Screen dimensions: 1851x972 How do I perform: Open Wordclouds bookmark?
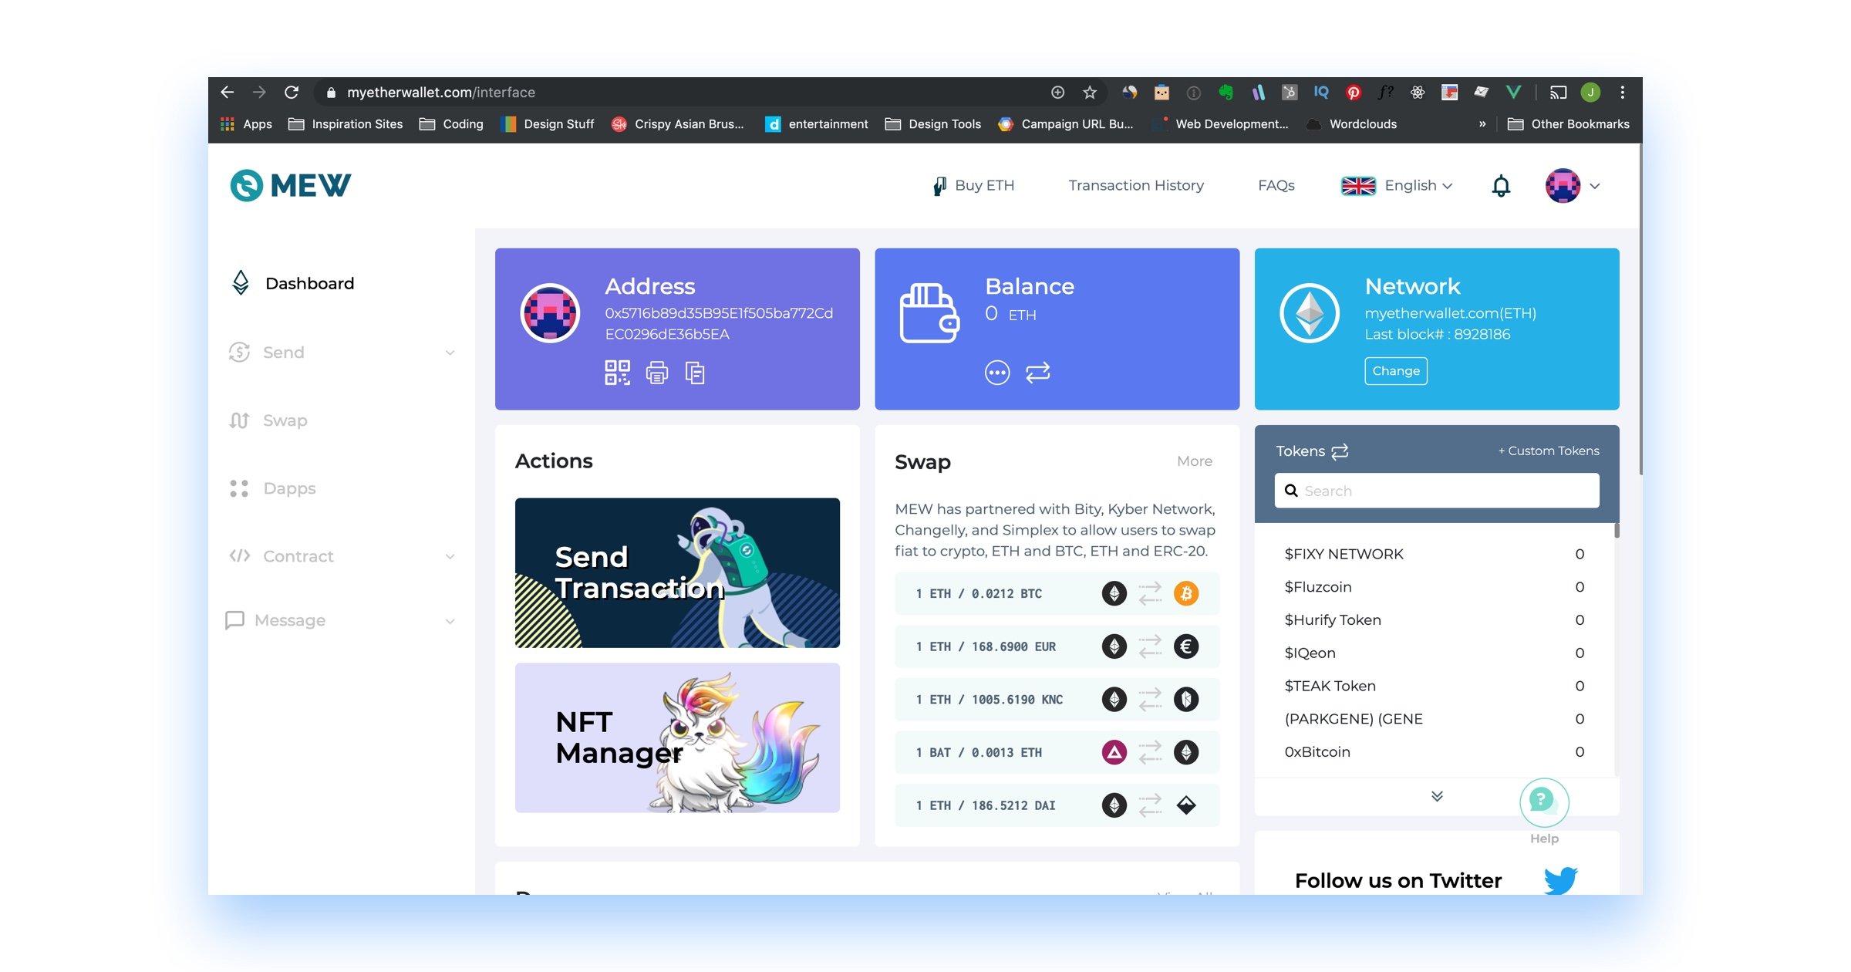(1352, 124)
